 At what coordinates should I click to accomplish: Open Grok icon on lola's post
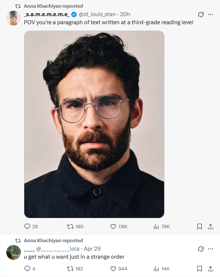[201, 249]
